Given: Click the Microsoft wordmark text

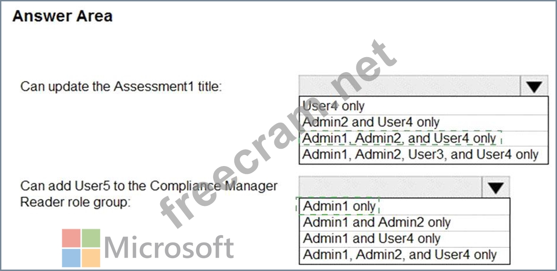Looking at the screenshot, I should [169, 248].
